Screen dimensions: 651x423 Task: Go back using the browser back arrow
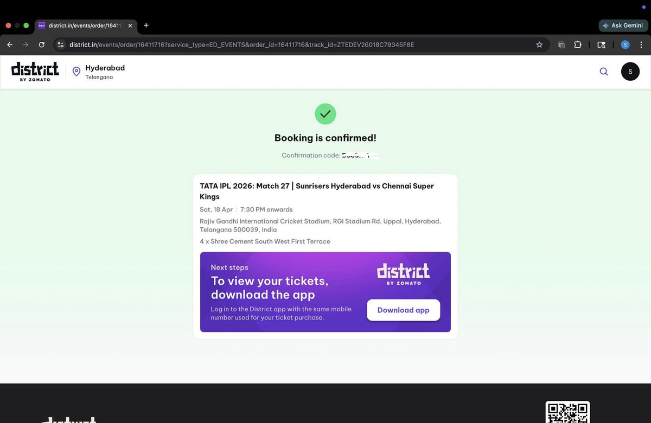(x=10, y=44)
